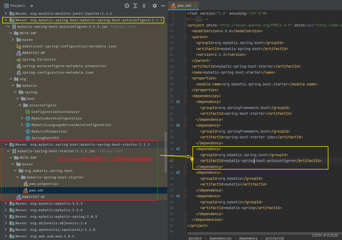Open the Project view dropdown

(x=32, y=6)
